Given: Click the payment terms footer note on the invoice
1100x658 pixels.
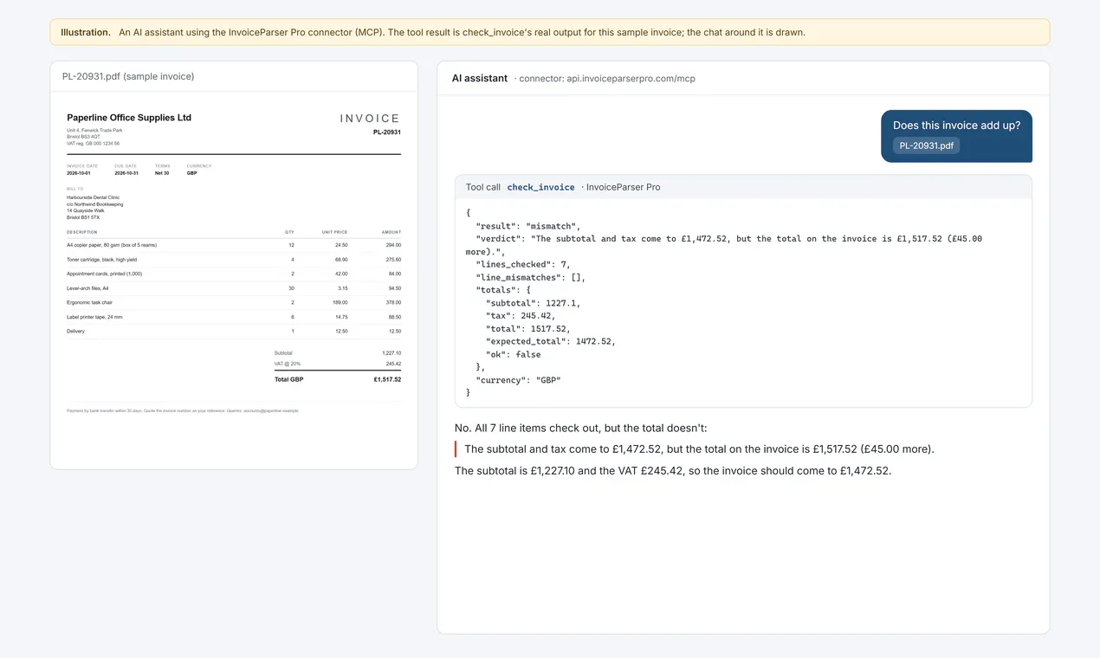Looking at the screenshot, I should [183, 410].
